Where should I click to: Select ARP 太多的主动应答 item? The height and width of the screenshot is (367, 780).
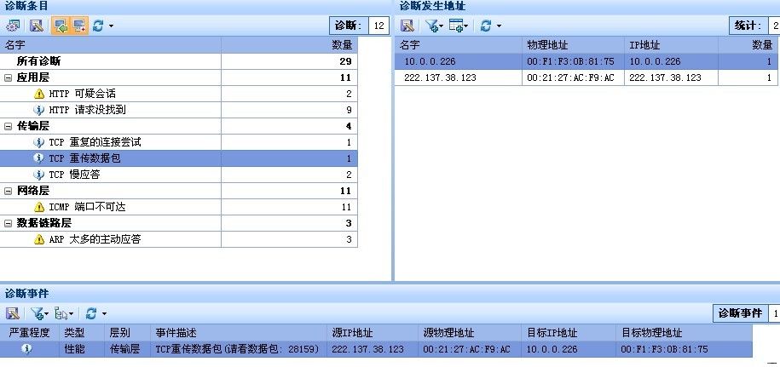tap(178, 239)
